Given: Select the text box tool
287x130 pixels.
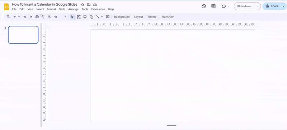Looking at the screenshot, I should click(x=79, y=17).
